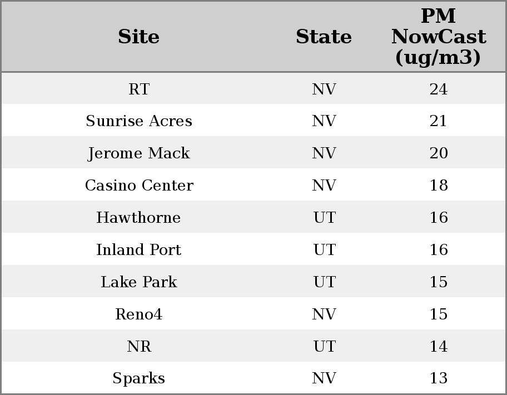507x395 pixels.
Task: Click the NV state cell for Reno4
Action: click(x=324, y=314)
